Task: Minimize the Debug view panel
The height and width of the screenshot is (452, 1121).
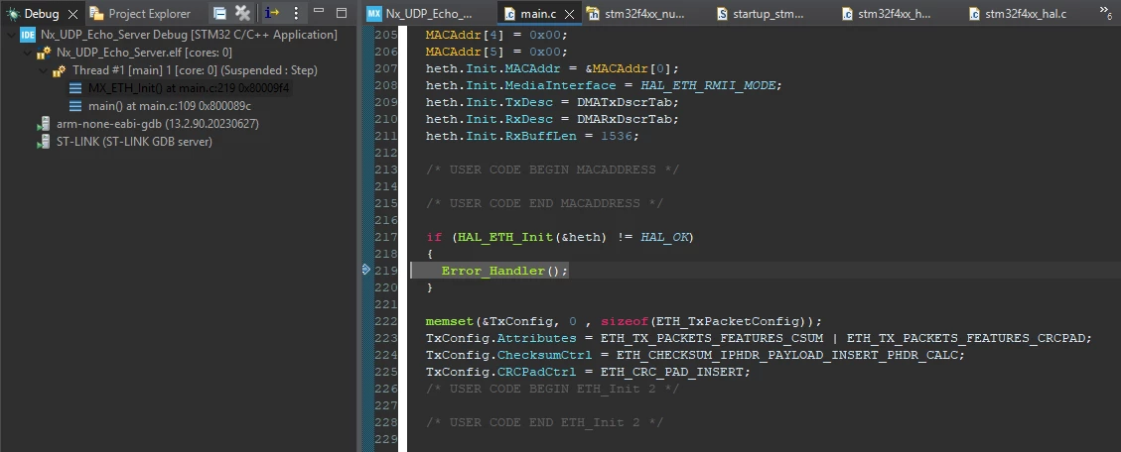Action: 319,12
